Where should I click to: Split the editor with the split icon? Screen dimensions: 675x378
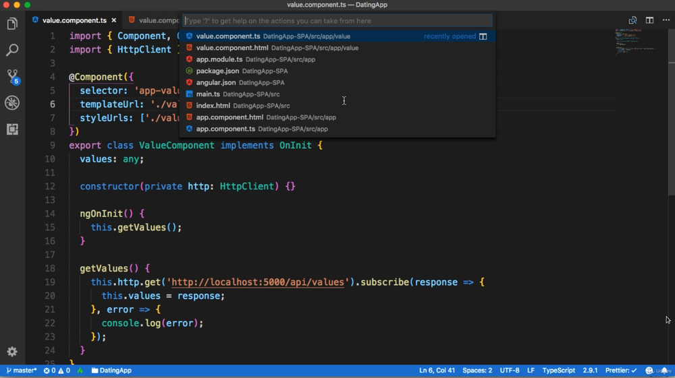click(649, 20)
